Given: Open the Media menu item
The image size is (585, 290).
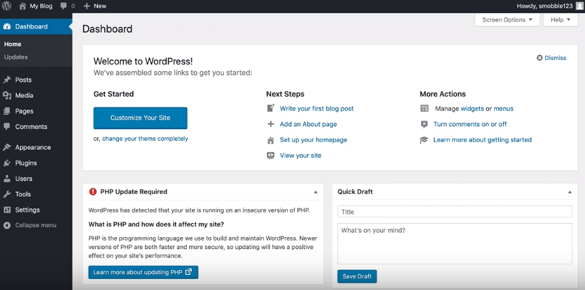Looking at the screenshot, I should point(24,96).
